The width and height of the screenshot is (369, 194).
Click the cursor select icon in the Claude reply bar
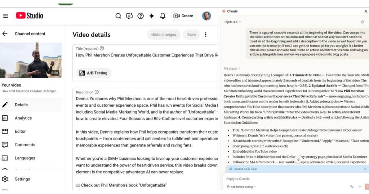(x=352, y=187)
